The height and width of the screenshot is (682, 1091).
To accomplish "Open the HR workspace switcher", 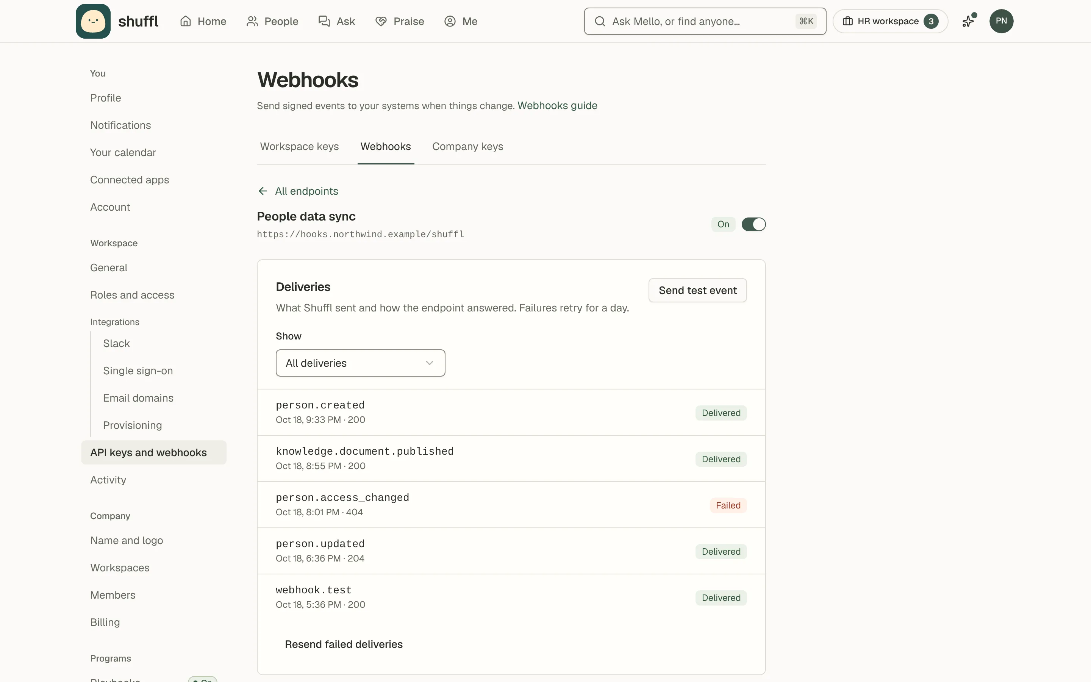I will click(890, 21).
